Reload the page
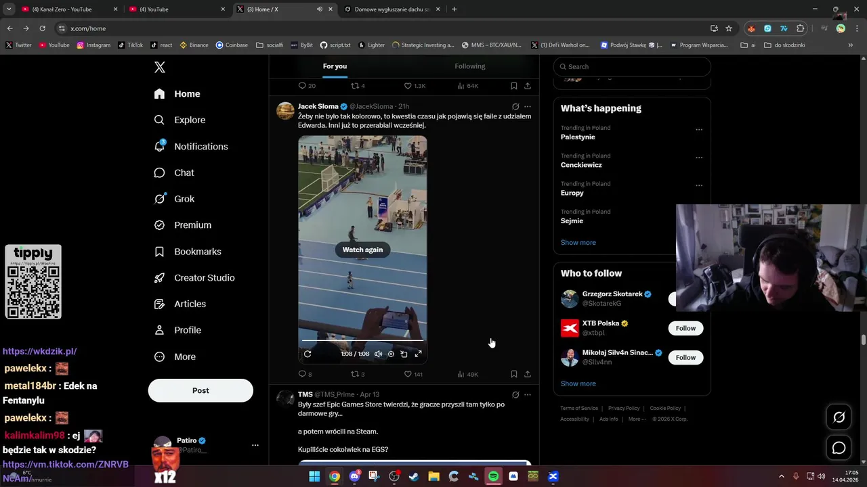Image resolution: width=867 pixels, height=487 pixels. pos(42,28)
